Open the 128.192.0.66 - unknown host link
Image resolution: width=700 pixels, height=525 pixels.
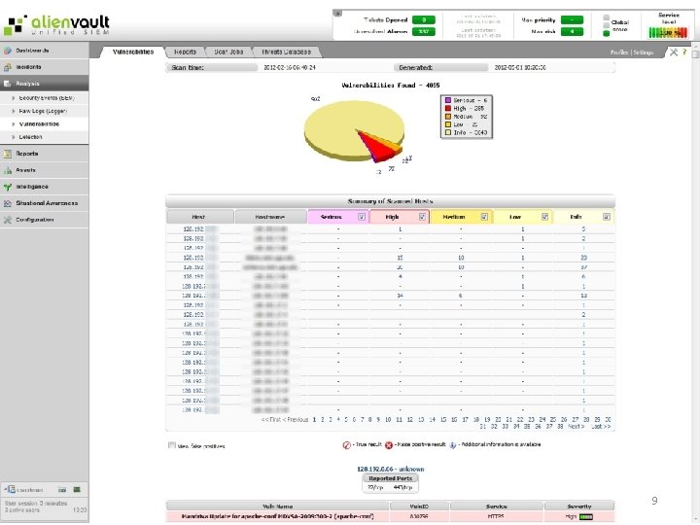click(x=390, y=470)
